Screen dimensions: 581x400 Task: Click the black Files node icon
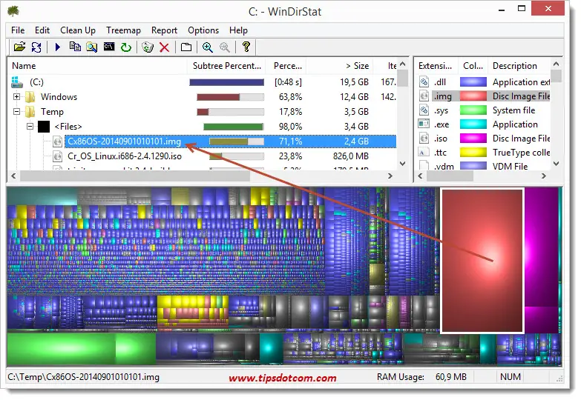pyautogui.click(x=44, y=127)
